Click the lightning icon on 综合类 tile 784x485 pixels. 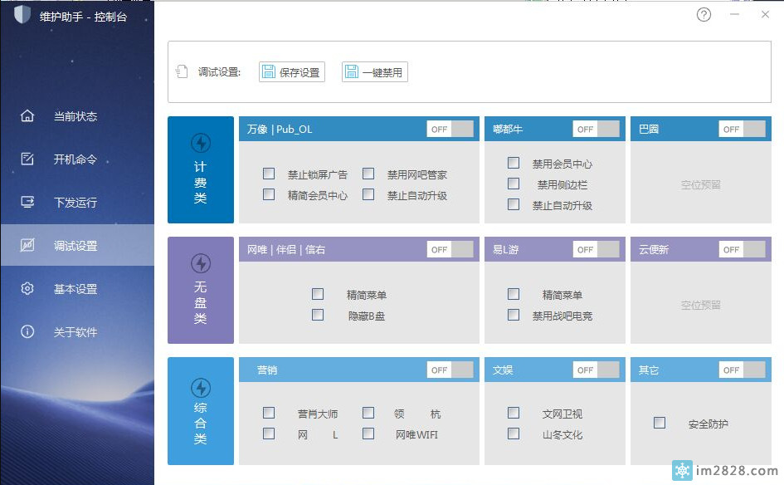[x=201, y=388]
